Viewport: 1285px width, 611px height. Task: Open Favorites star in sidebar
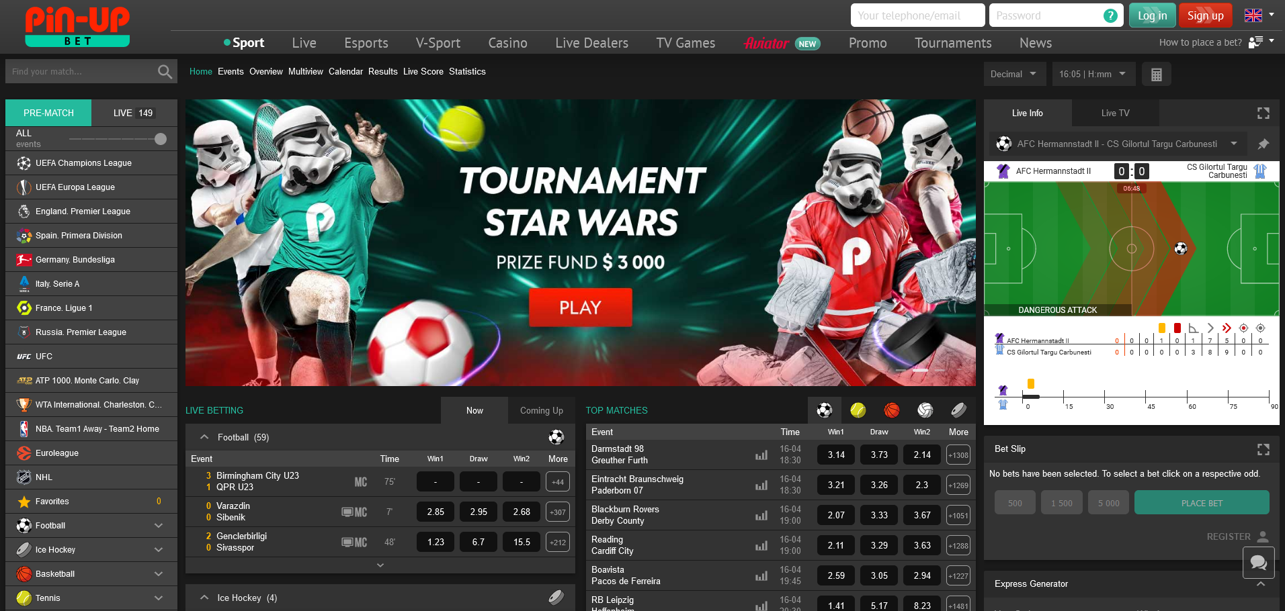(24, 502)
